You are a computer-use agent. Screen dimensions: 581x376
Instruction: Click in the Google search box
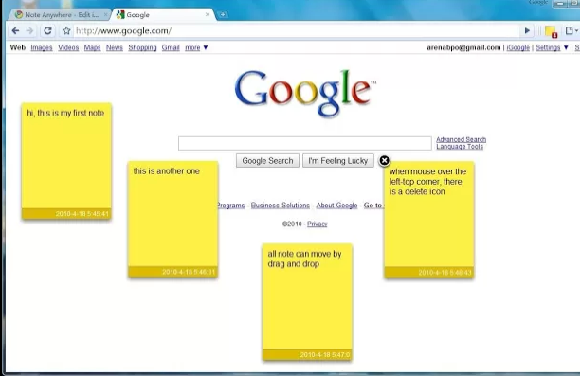pyautogui.click(x=304, y=143)
